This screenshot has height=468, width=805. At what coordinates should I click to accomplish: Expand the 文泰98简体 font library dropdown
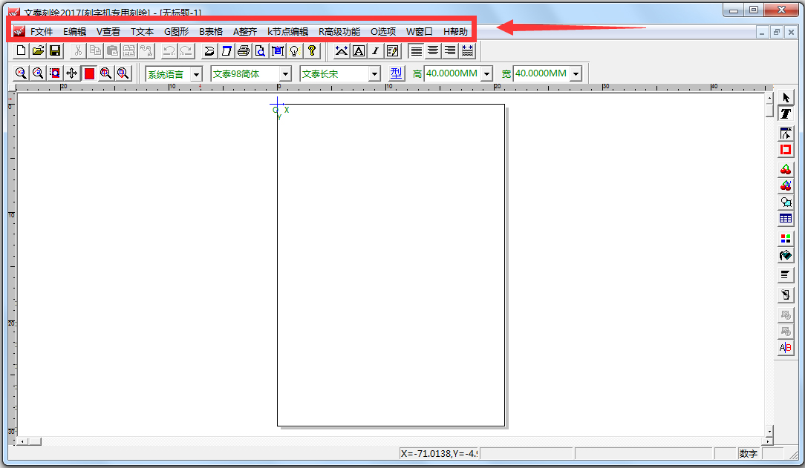pyautogui.click(x=285, y=74)
